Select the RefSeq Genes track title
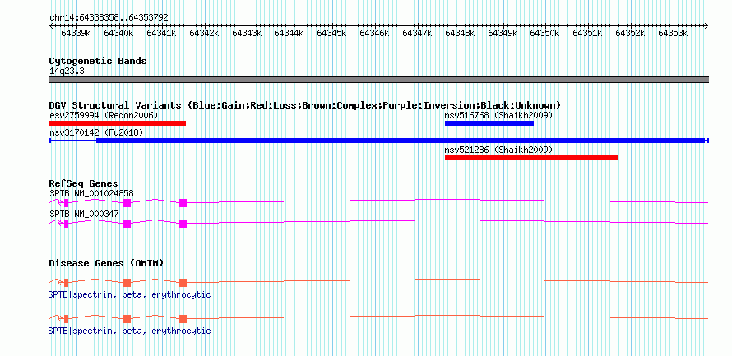The width and height of the screenshot is (732, 356). 84,183
